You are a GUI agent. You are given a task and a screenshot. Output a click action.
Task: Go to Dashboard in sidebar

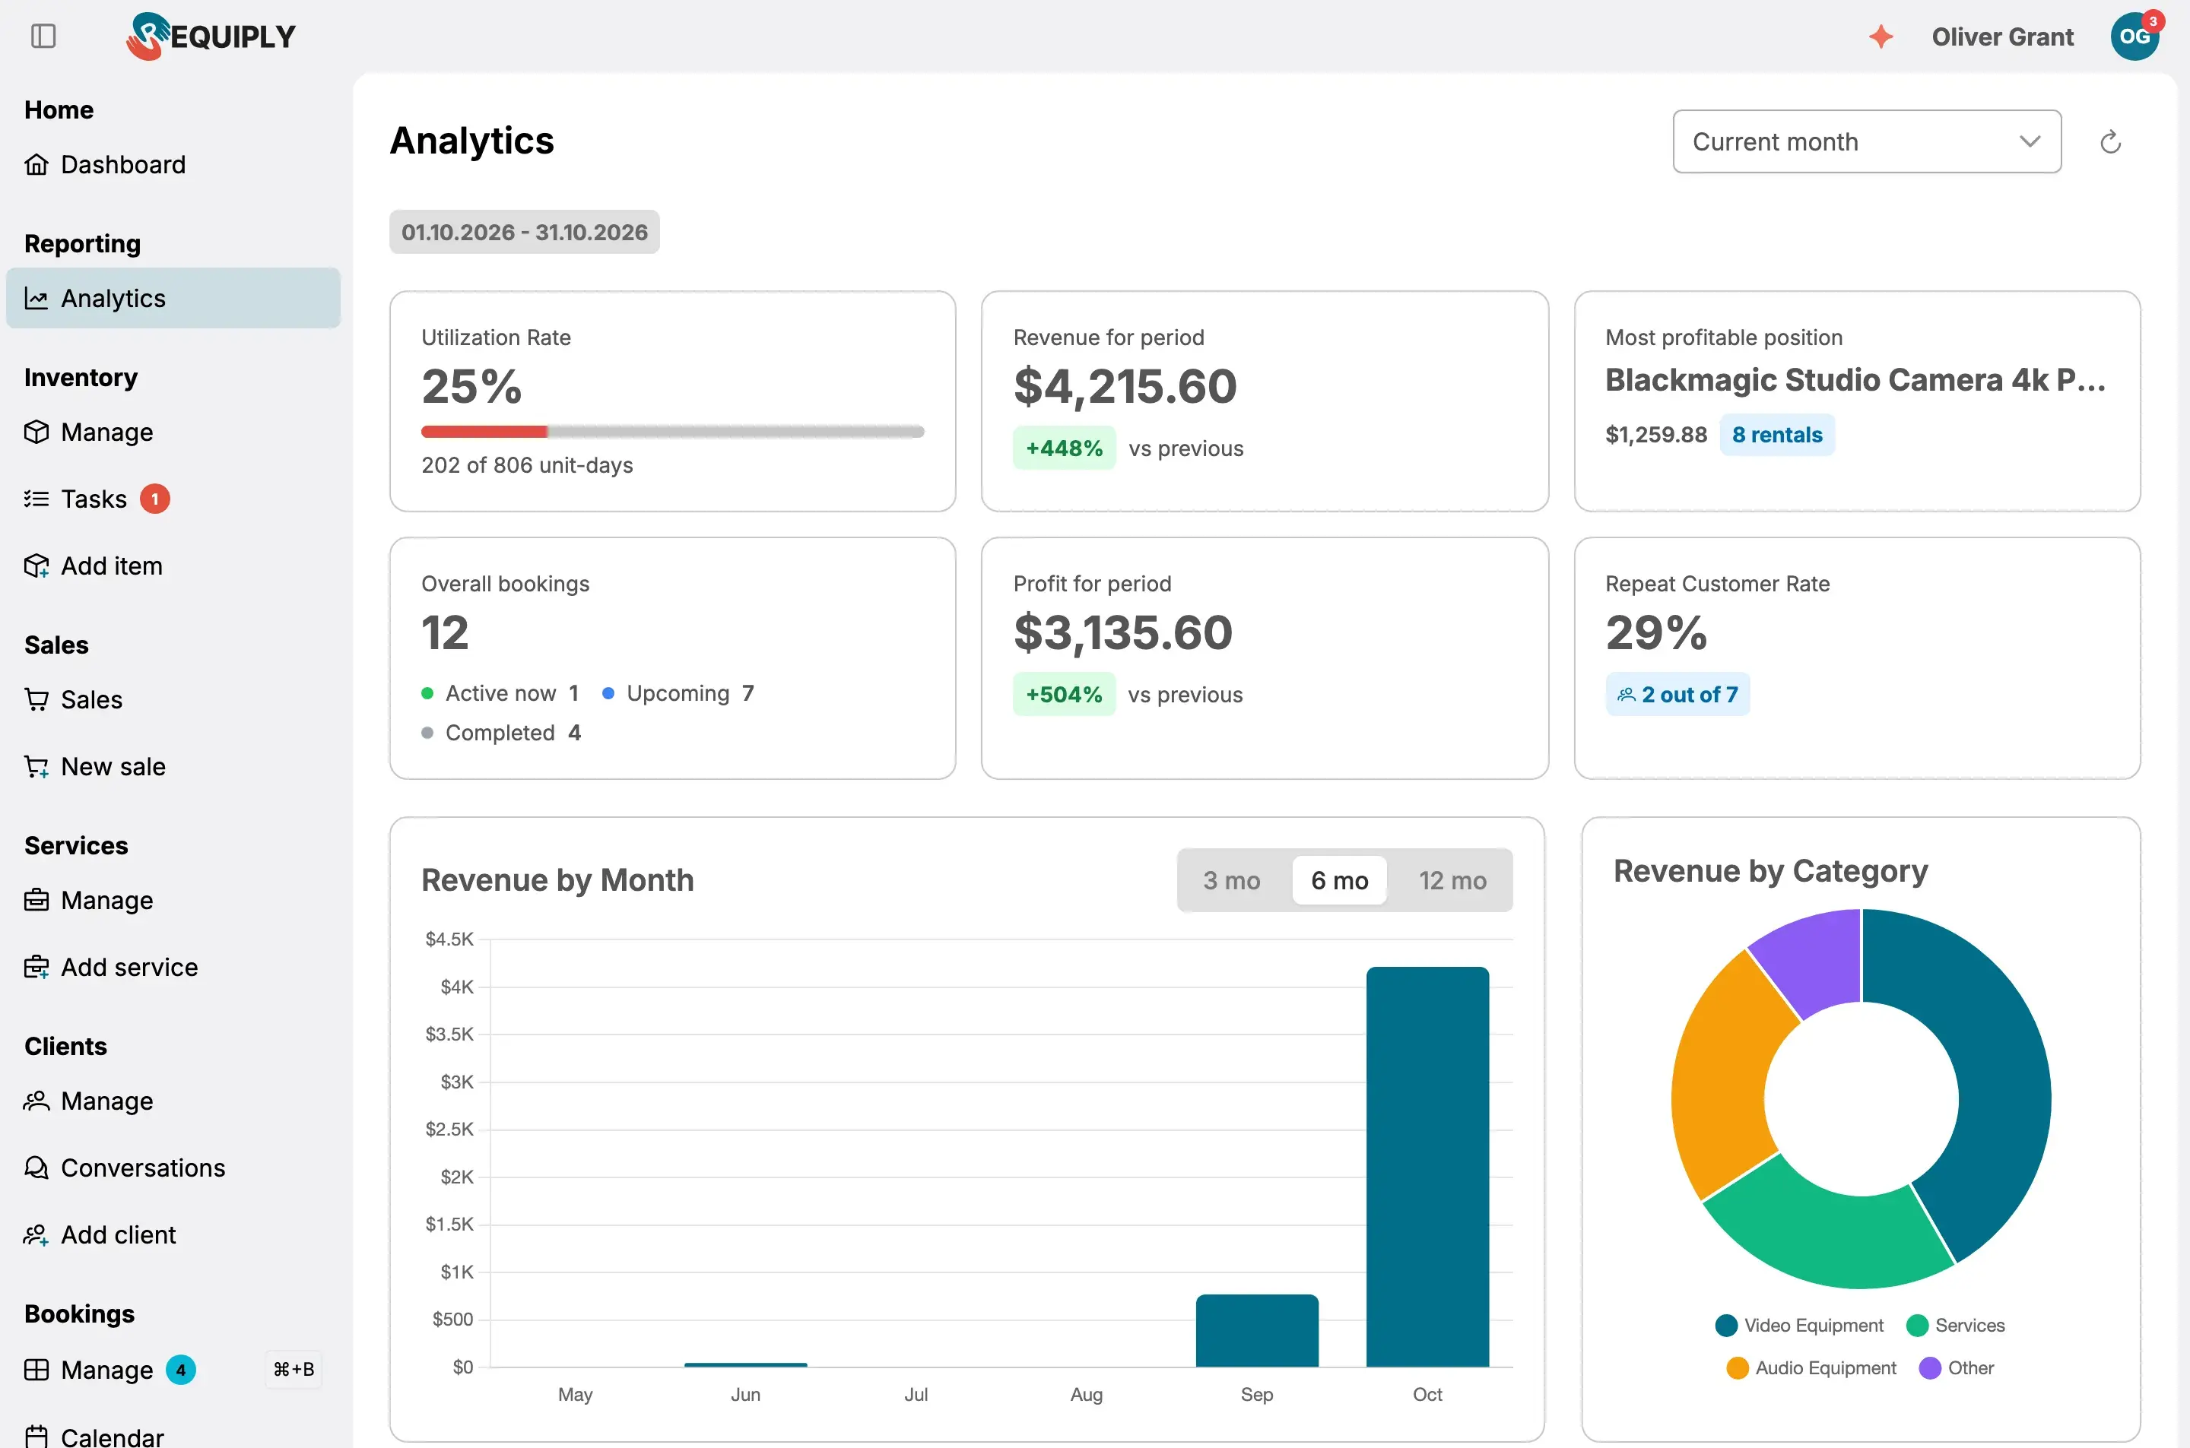coord(173,164)
